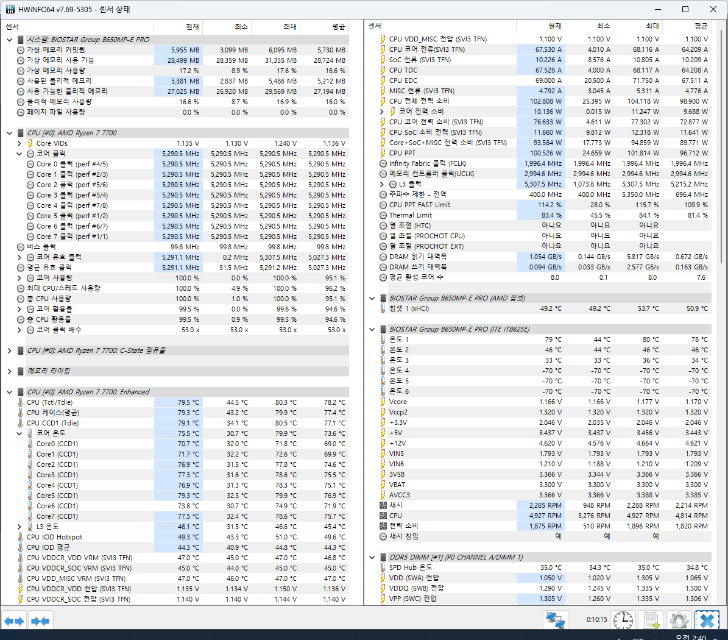Expand the 코어 전력 소비 row
The image size is (728, 640).
381,112
